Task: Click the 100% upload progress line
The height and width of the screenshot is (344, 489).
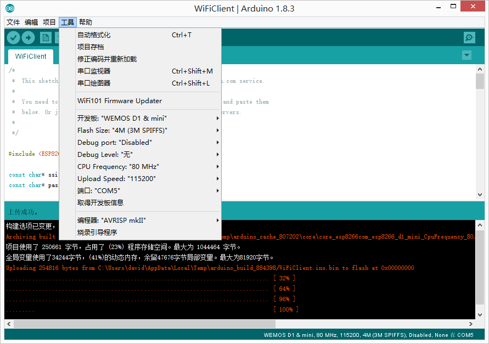Action: point(152,309)
